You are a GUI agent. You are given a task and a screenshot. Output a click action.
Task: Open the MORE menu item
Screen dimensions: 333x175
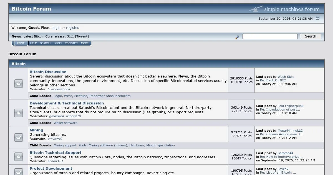click(x=85, y=43)
